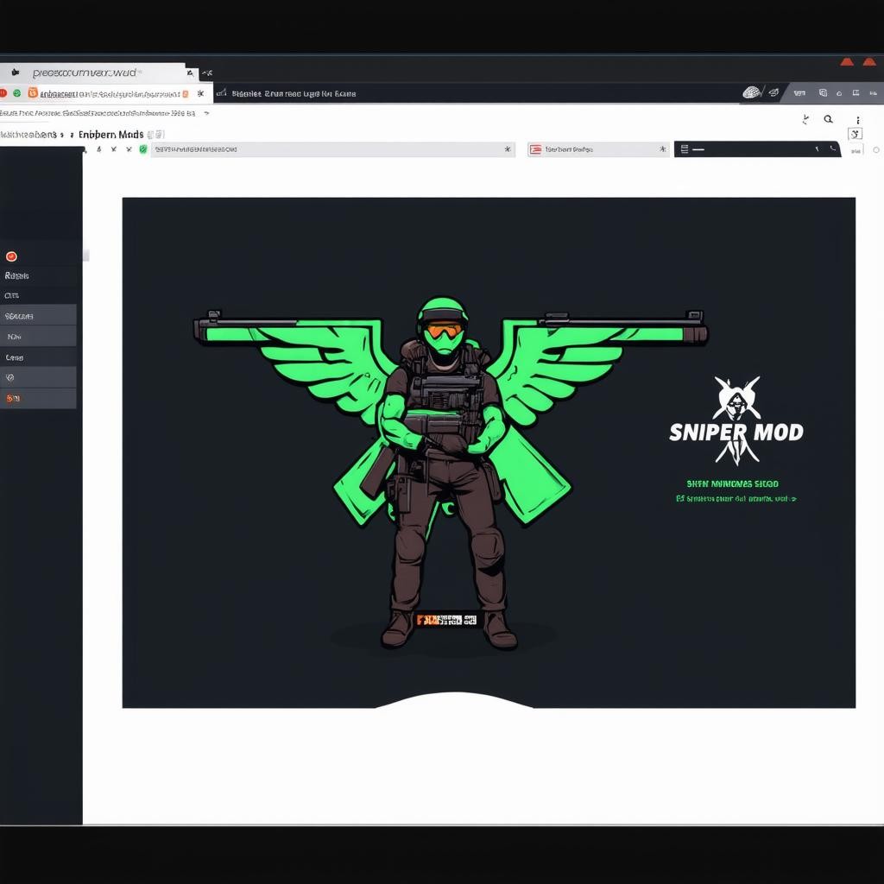Click the asterisk at end of address field
The image size is (884, 884).
(507, 149)
